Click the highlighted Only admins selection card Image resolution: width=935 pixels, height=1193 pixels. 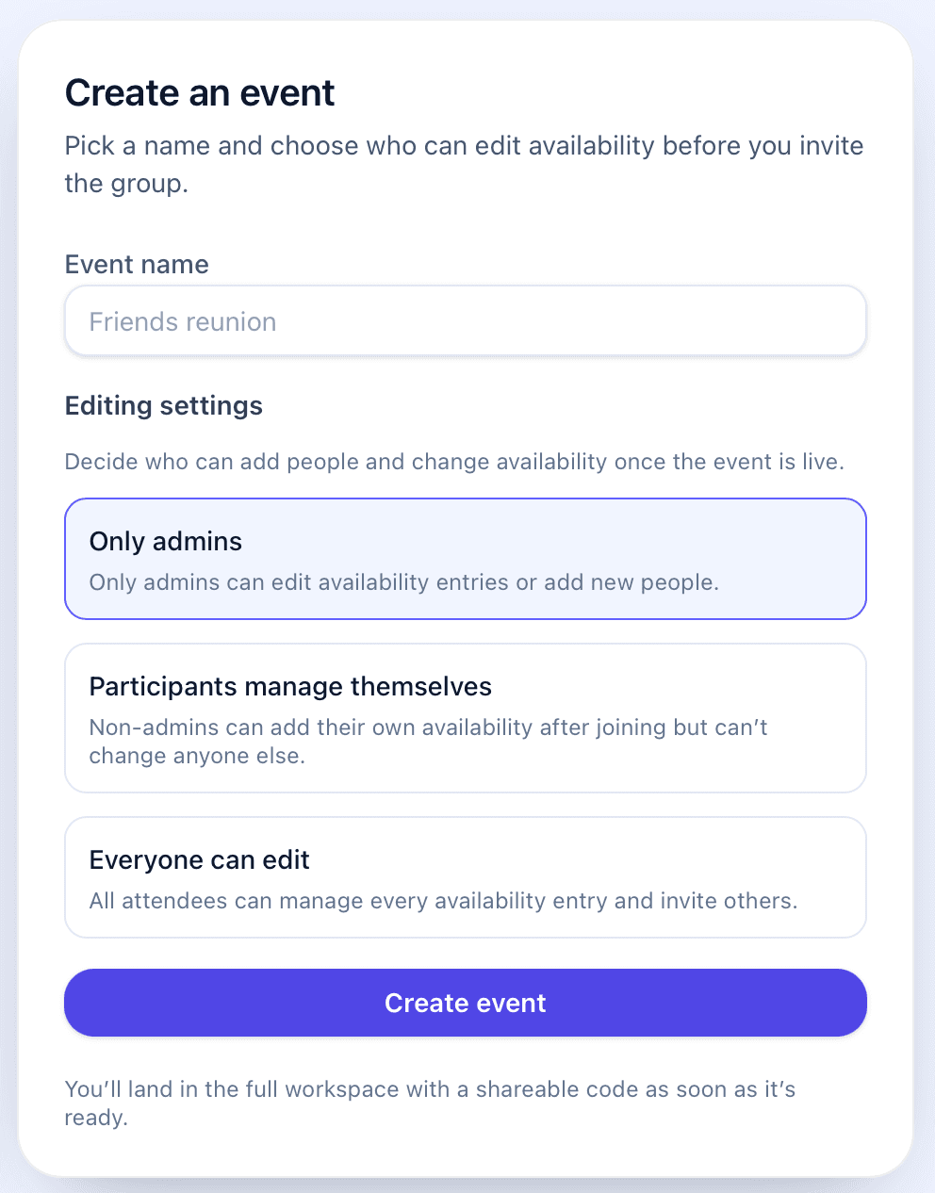click(466, 558)
